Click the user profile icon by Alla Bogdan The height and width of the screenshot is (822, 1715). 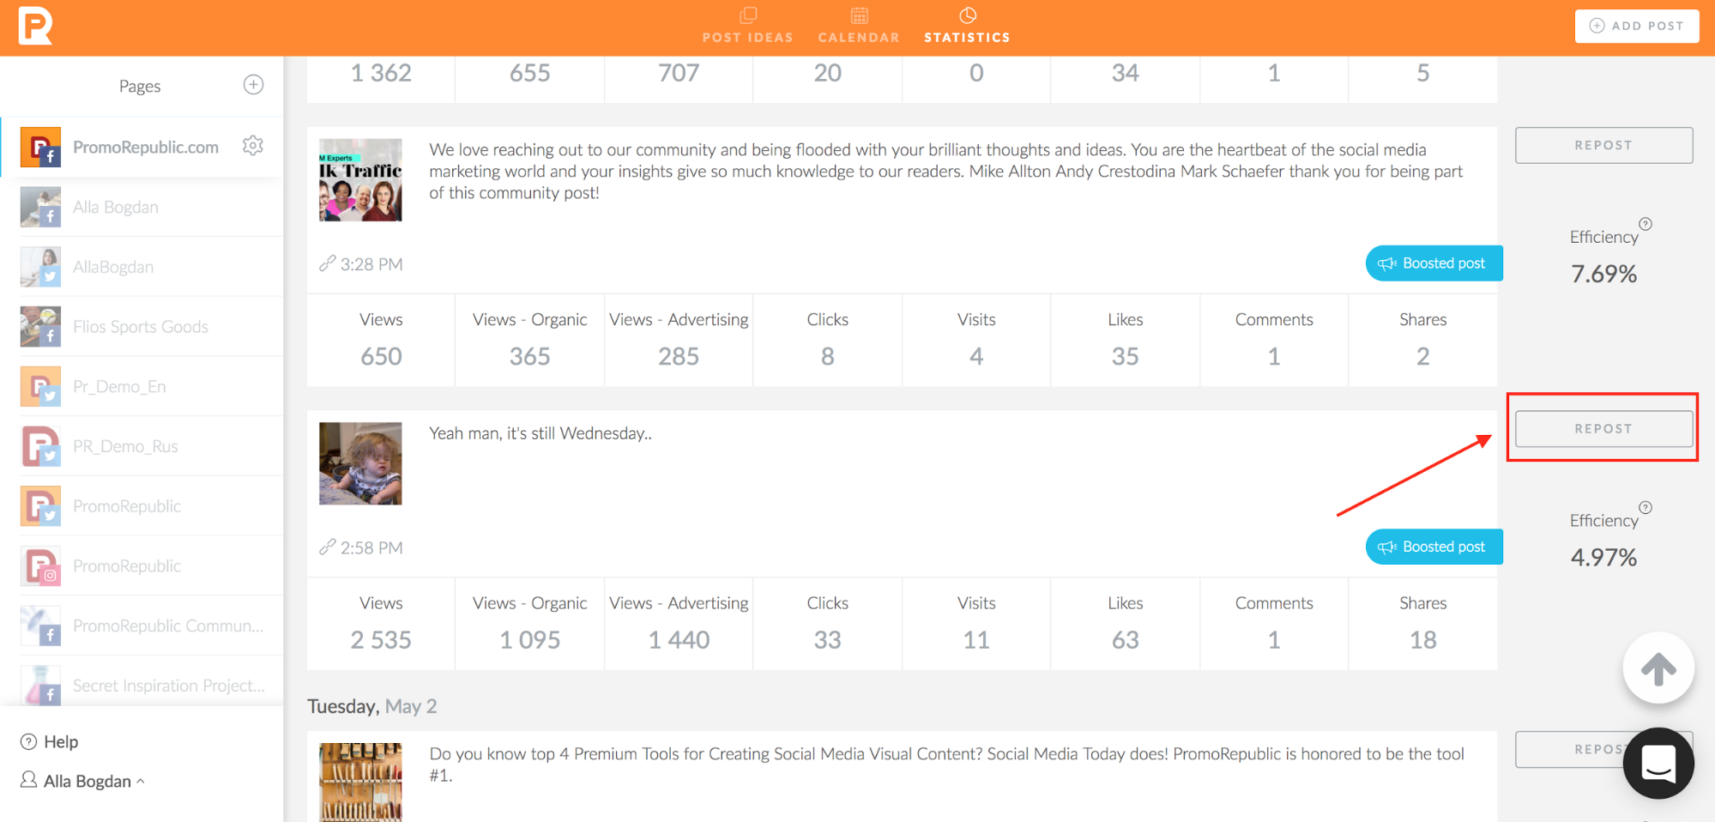coord(28,779)
